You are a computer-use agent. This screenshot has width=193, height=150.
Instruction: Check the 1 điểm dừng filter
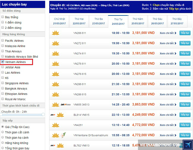click(x=2, y=22)
